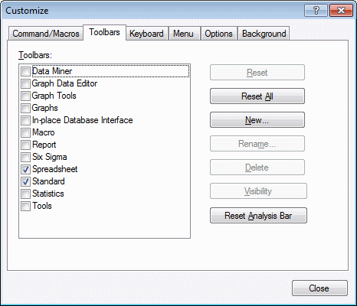Image resolution: width=357 pixels, height=306 pixels.
Task: Select the 'Report' row text
Action: click(44, 145)
